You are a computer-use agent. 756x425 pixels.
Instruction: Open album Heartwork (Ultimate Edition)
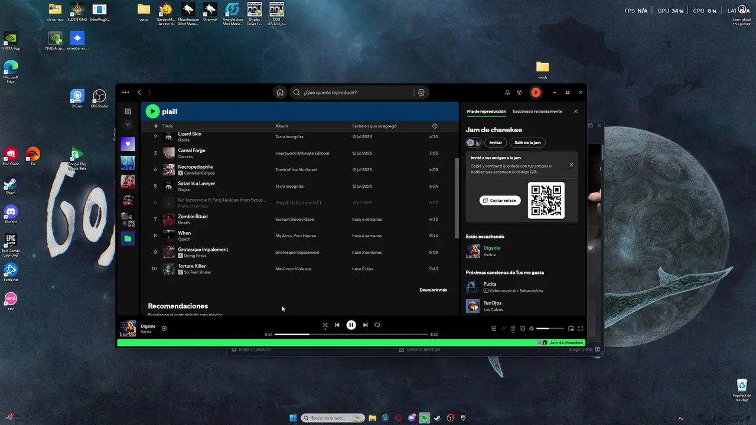[x=302, y=153]
